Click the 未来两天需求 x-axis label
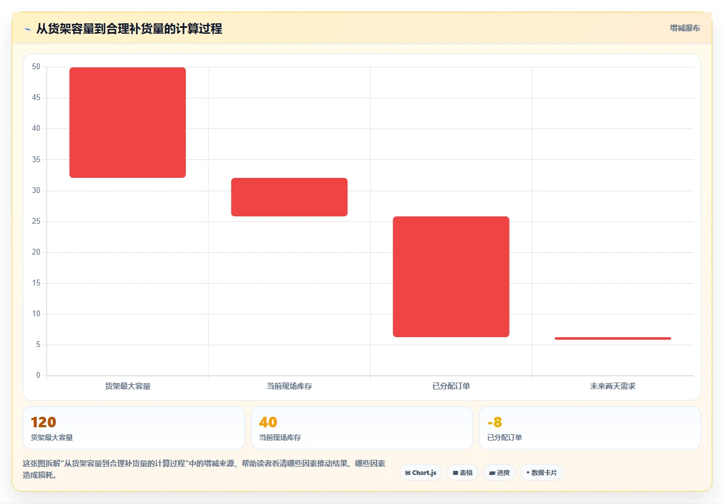Screen dimensions: 724x504 [612, 386]
